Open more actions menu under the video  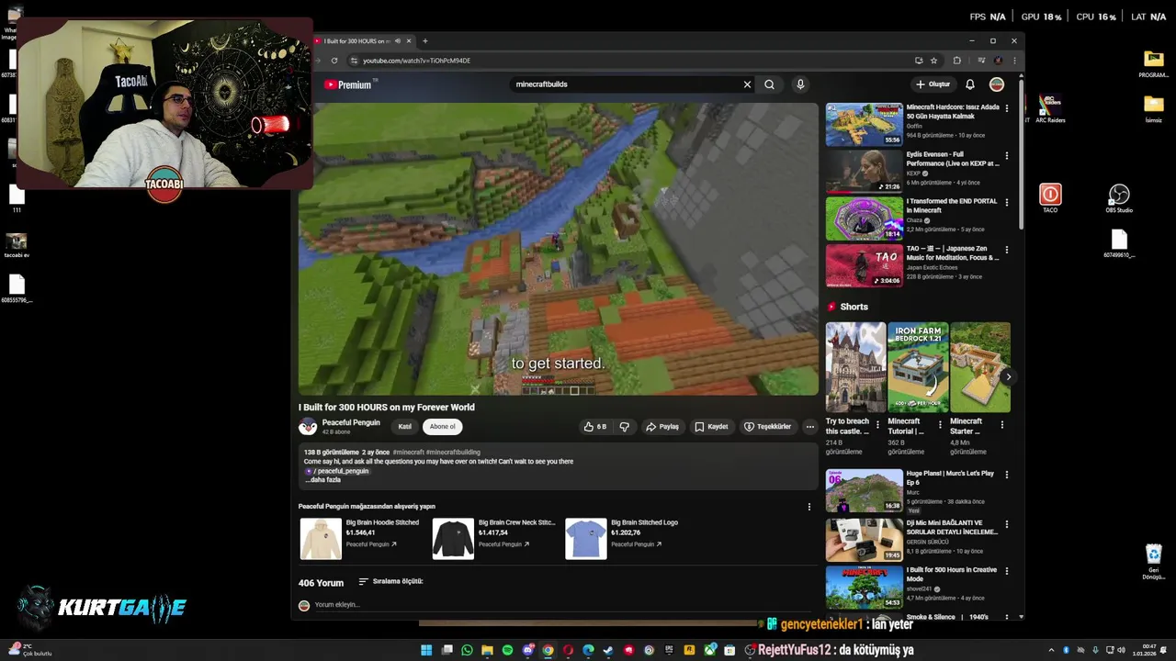point(809,427)
